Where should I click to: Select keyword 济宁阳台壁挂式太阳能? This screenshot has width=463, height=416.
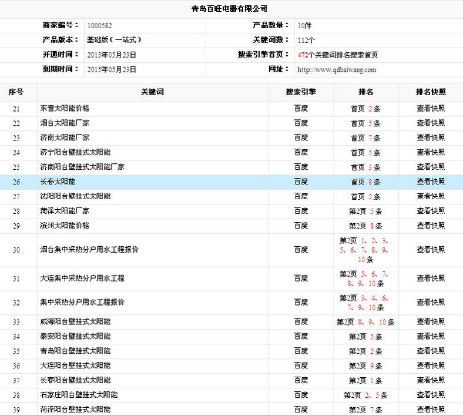point(75,152)
